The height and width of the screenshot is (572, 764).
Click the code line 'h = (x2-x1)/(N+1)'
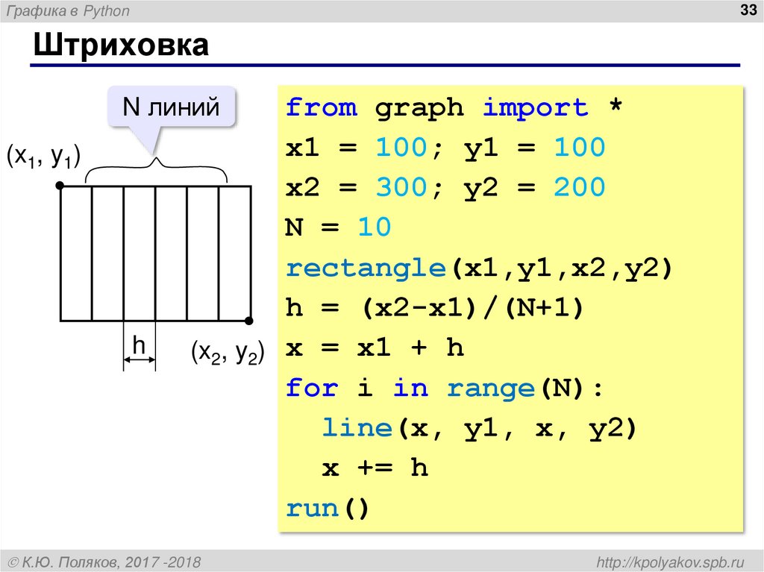click(434, 308)
